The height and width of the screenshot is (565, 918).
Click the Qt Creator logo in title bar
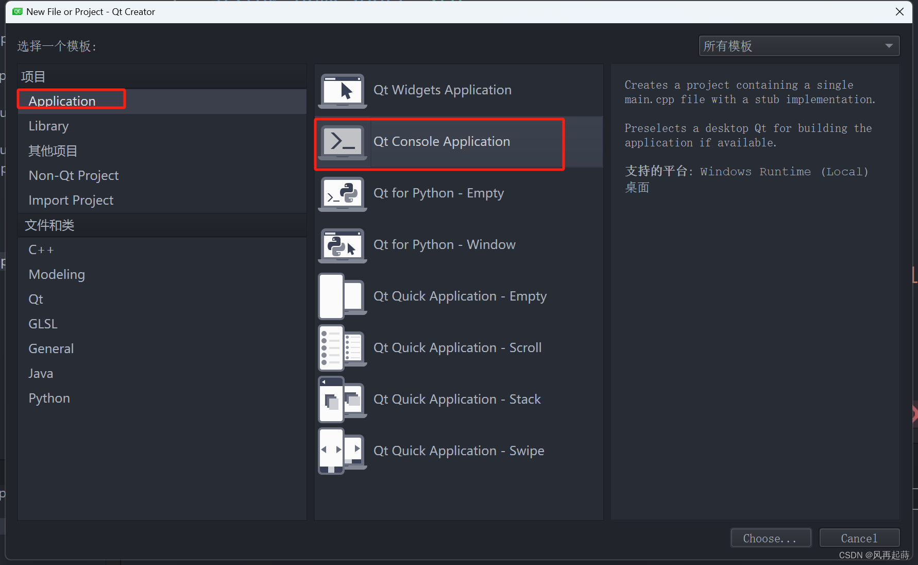pos(18,11)
